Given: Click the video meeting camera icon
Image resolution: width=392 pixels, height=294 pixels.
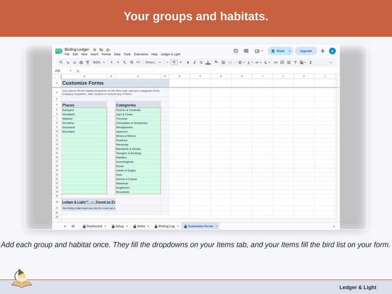Looking at the screenshot, I should point(257,51).
